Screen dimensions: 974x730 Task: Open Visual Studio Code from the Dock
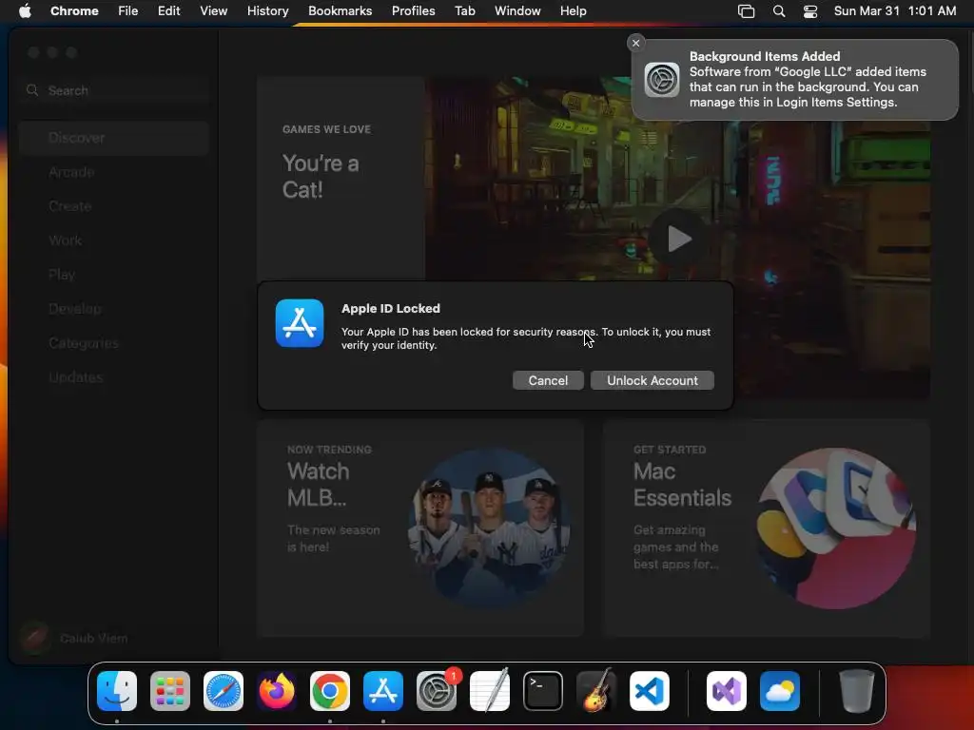(x=650, y=691)
